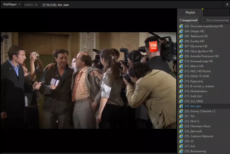Choose channel 221. TiJi
230x154 pixels.
(204, 116)
